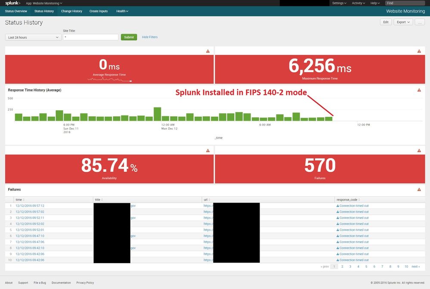Click the Hide Filters link

pos(150,37)
